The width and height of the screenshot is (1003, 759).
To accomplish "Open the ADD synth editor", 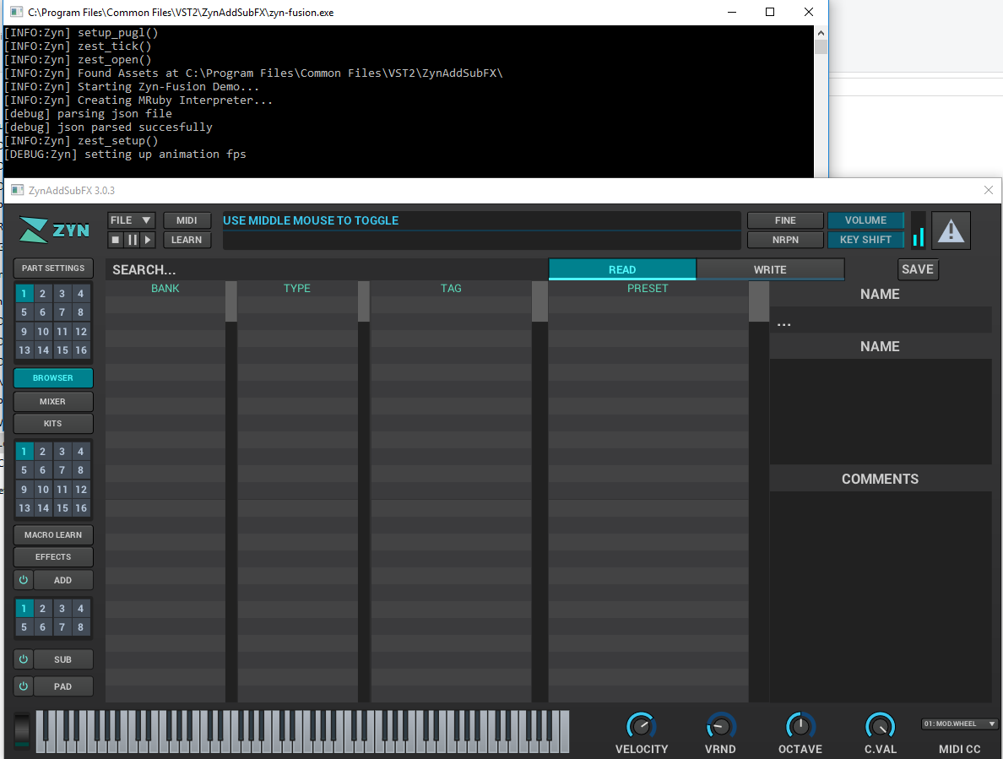I will tap(62, 580).
